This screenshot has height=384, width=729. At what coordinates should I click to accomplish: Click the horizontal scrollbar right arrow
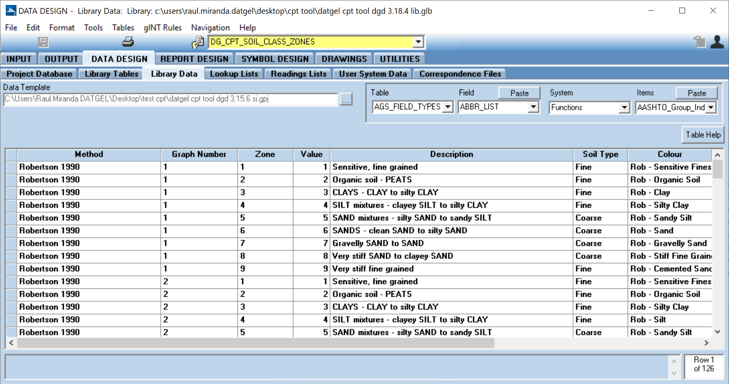(x=706, y=343)
